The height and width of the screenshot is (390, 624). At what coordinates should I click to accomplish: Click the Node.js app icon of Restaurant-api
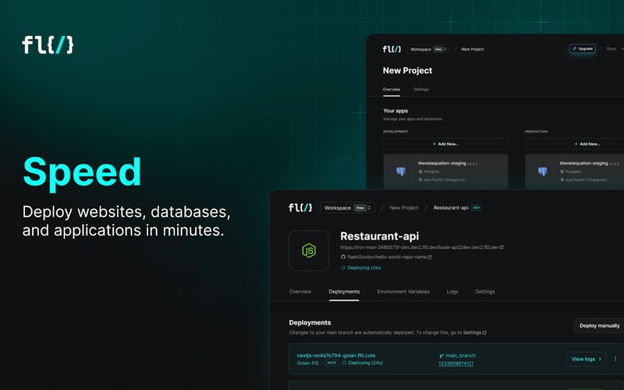tap(309, 250)
